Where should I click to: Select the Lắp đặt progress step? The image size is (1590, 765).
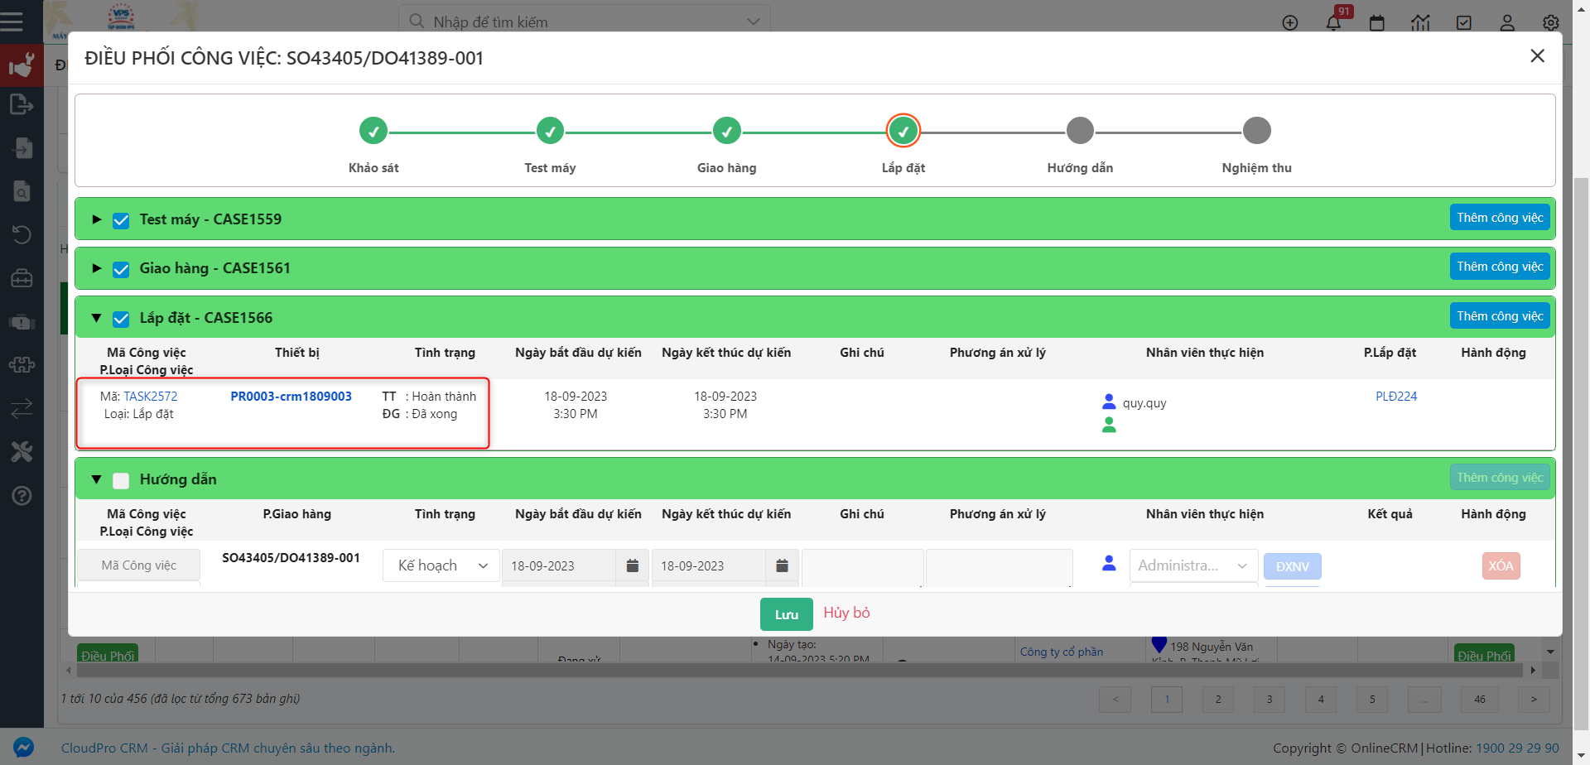[903, 131]
